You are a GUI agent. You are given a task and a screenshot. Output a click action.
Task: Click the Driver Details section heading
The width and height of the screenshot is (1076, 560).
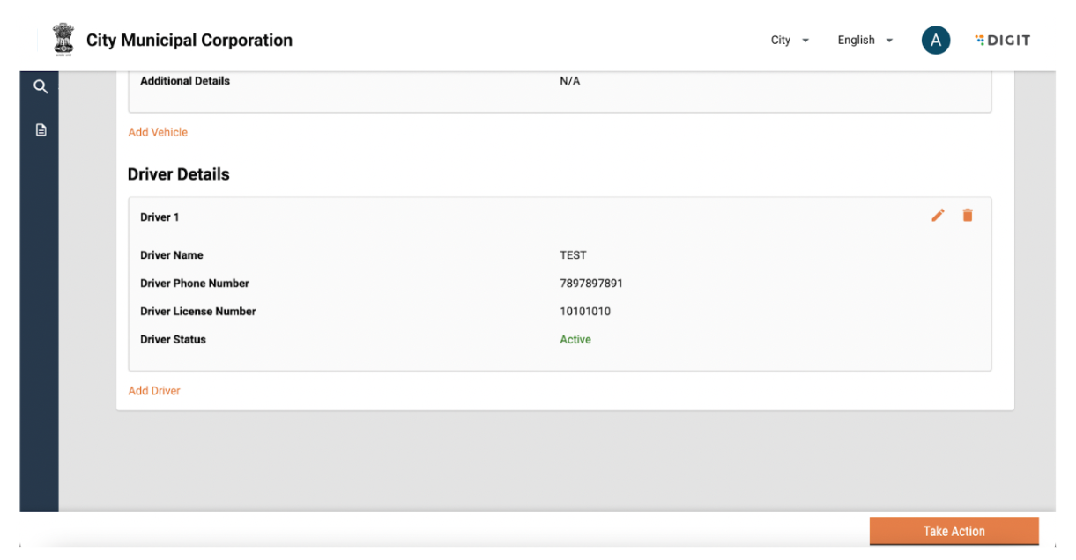click(179, 174)
